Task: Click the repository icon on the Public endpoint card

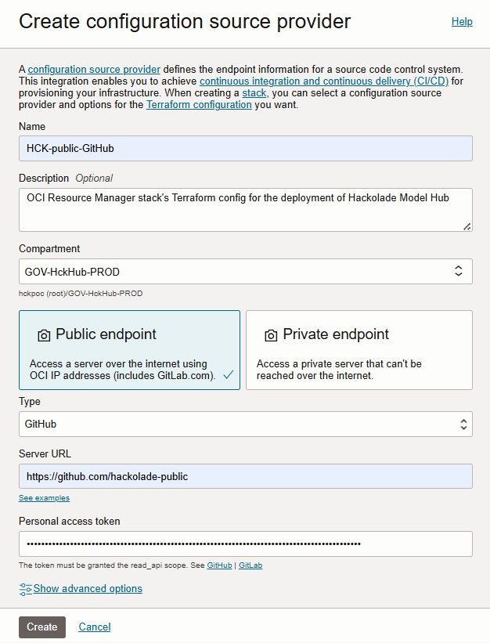Action: point(44,334)
